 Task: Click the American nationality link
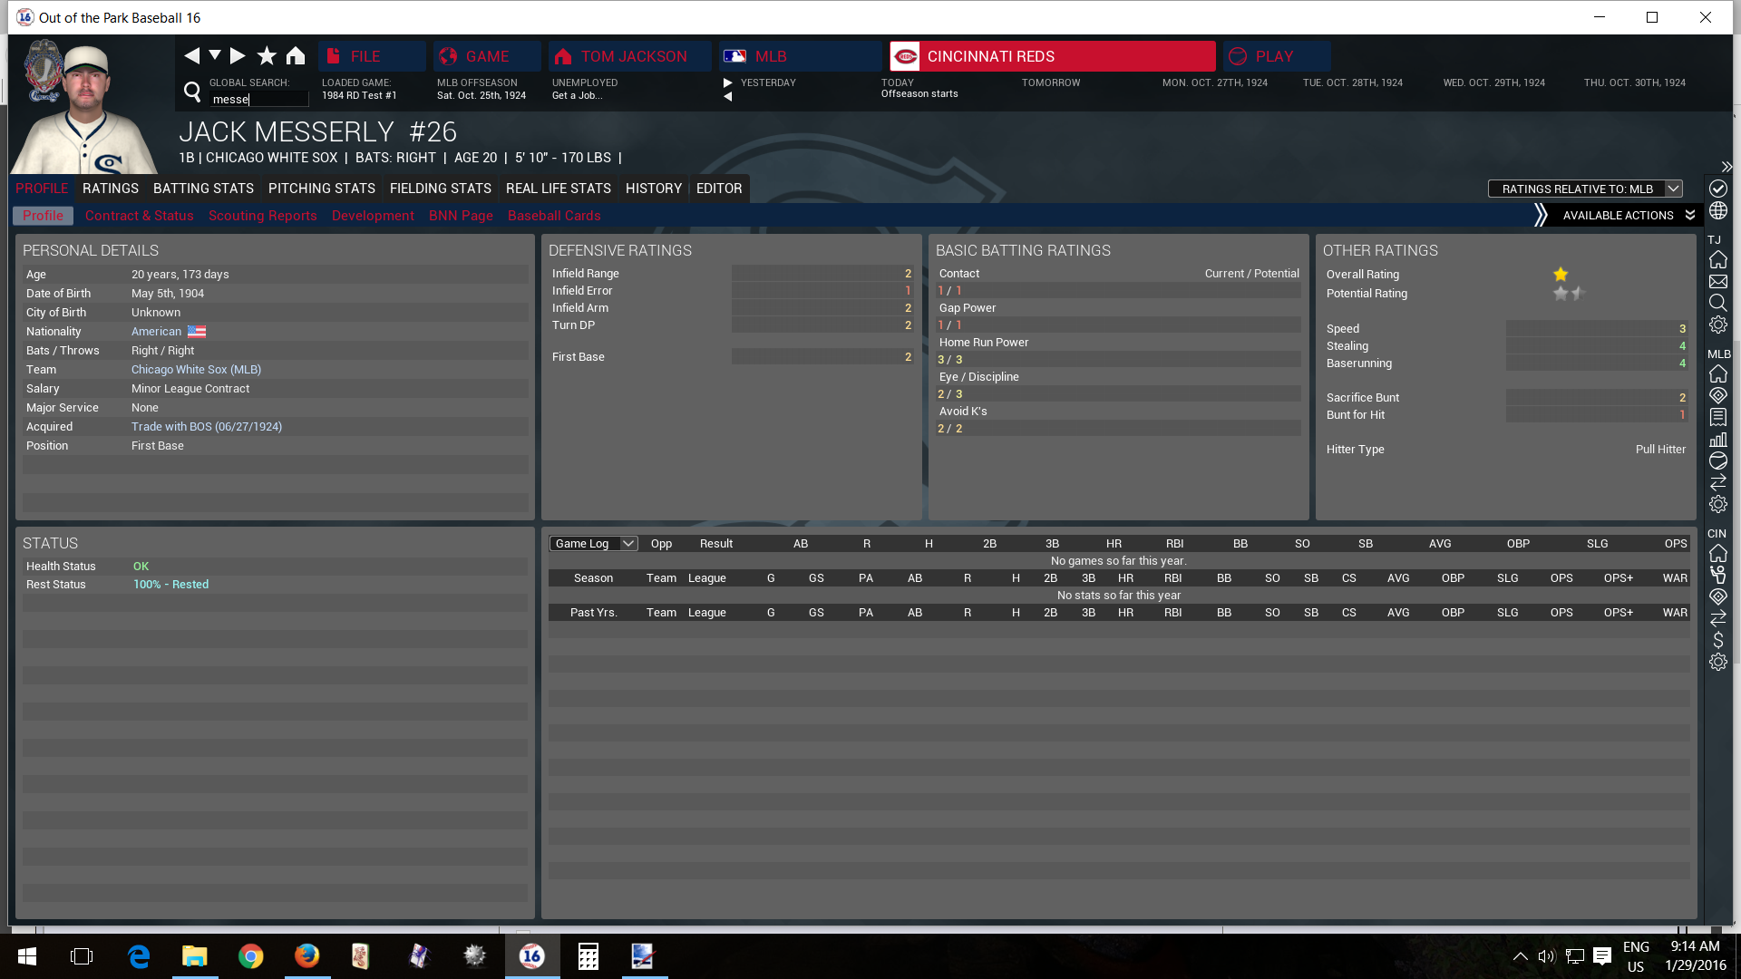(x=156, y=332)
